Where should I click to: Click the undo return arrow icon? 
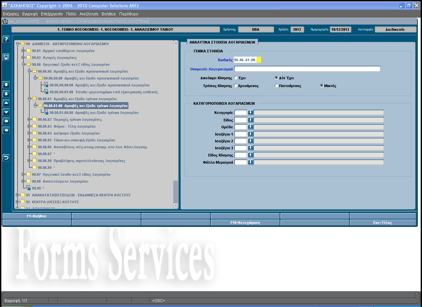pyautogui.click(x=6, y=158)
